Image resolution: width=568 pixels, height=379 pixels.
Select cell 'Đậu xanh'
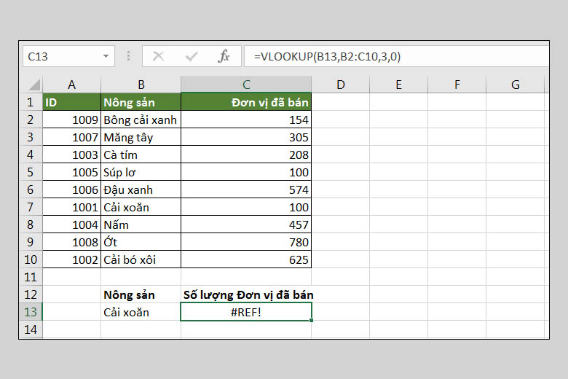click(141, 189)
